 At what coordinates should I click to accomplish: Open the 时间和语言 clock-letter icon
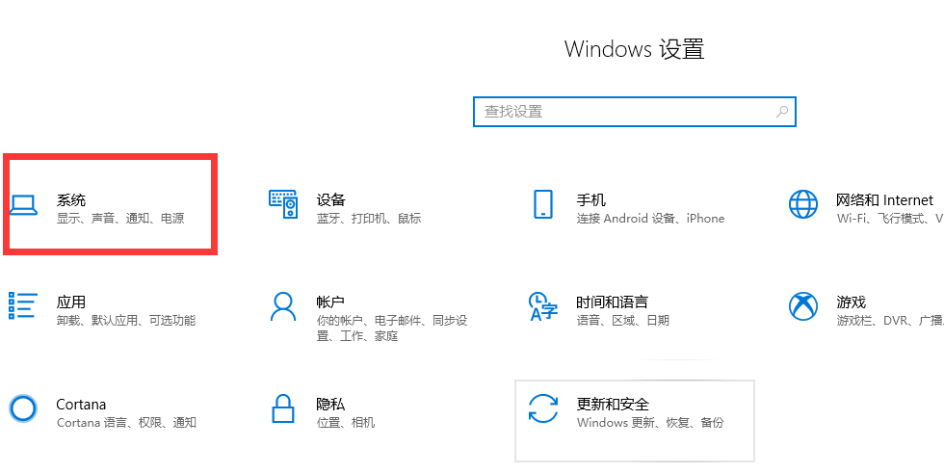(543, 306)
